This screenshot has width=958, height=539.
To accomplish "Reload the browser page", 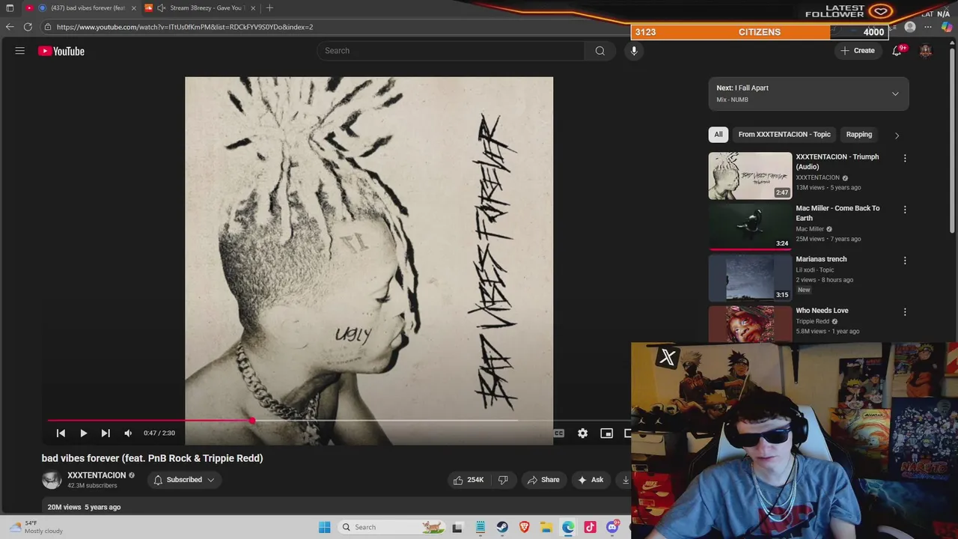I will 28,27.
